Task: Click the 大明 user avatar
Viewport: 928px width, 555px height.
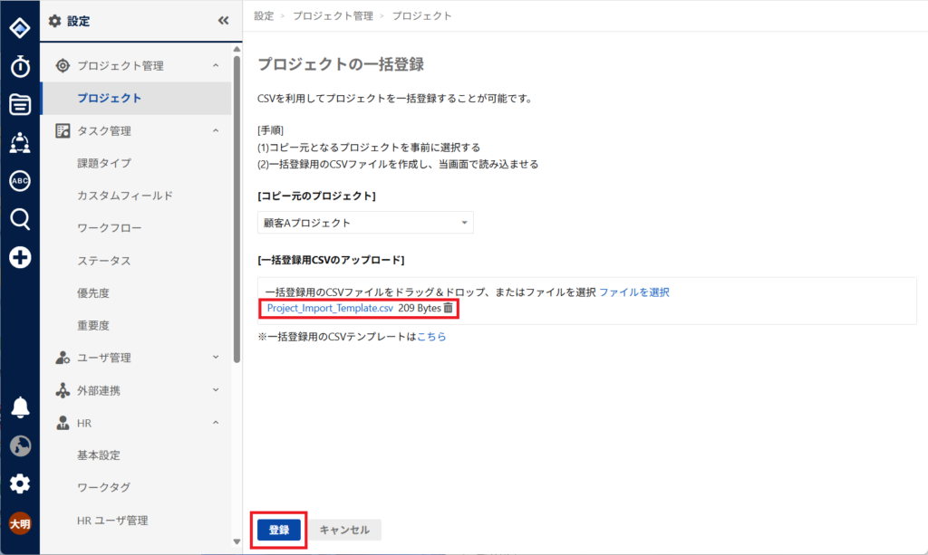Action: pyautogui.click(x=20, y=523)
